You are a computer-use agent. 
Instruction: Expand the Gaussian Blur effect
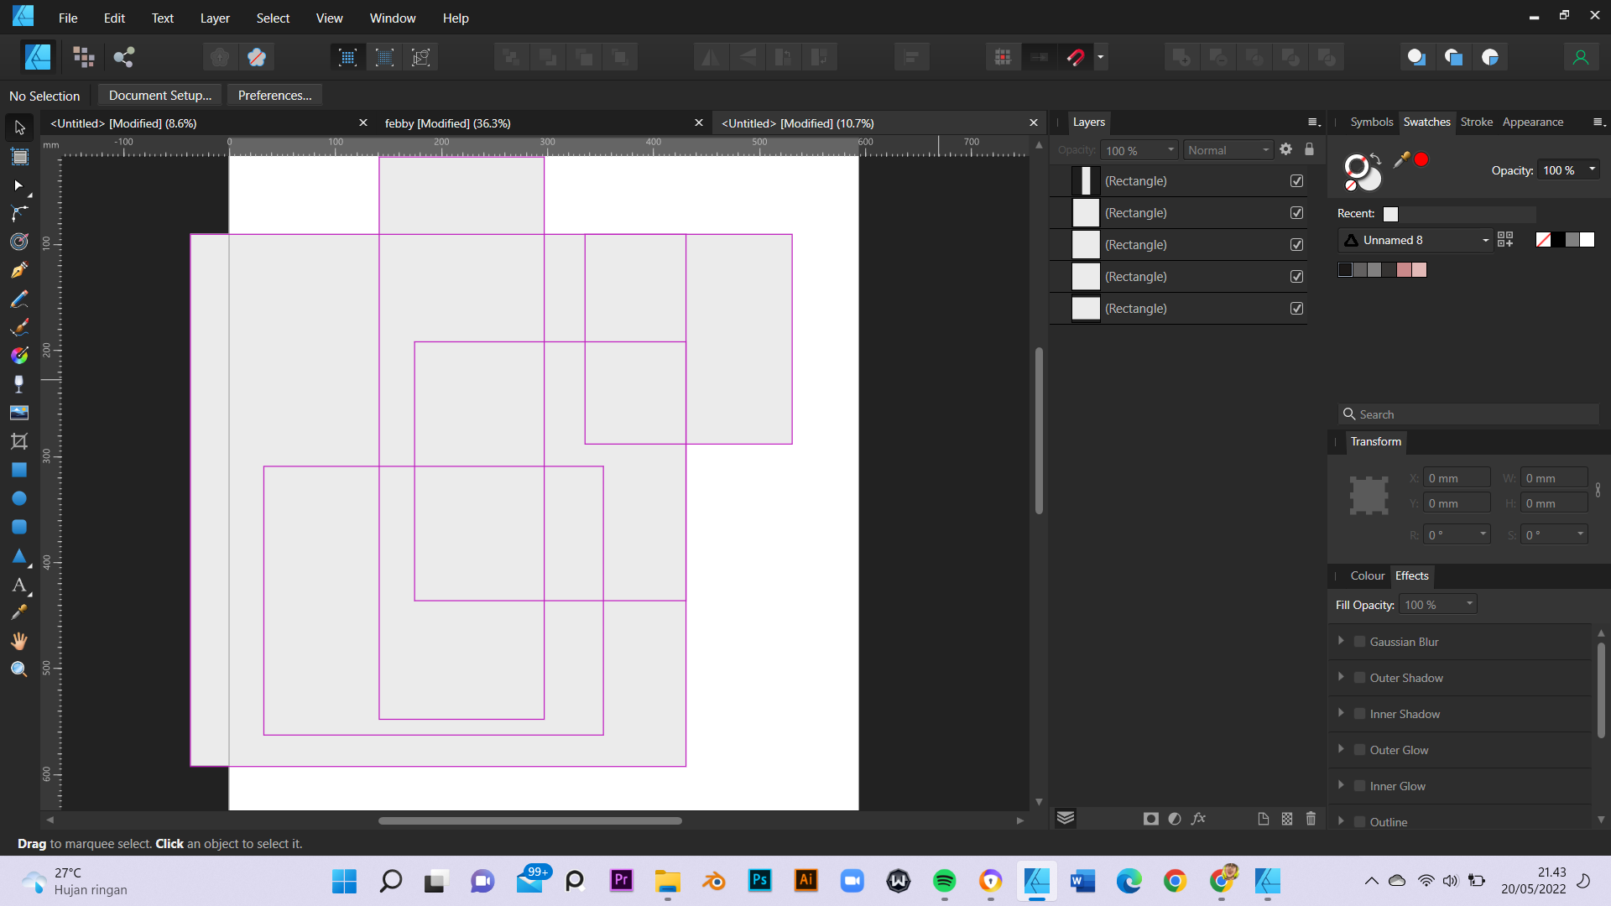coord(1342,641)
